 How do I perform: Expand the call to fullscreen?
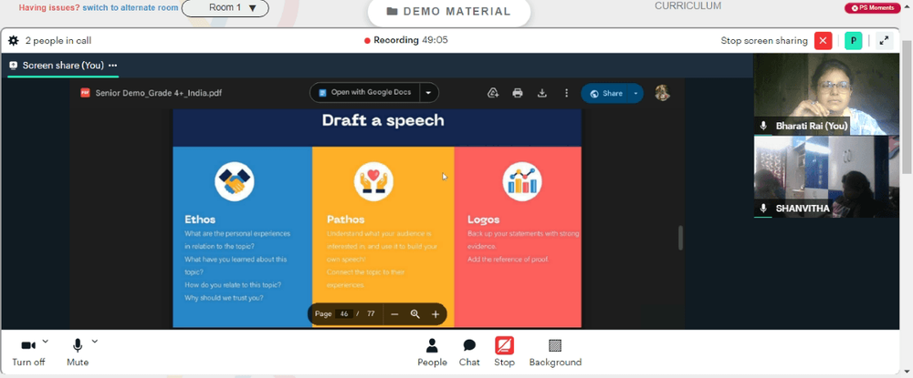884,41
